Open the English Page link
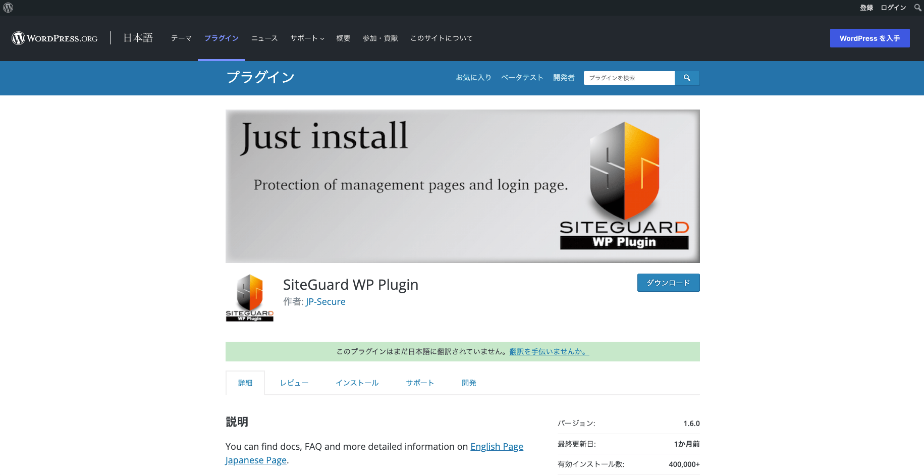Viewport: 924px width, 476px height. click(x=497, y=447)
